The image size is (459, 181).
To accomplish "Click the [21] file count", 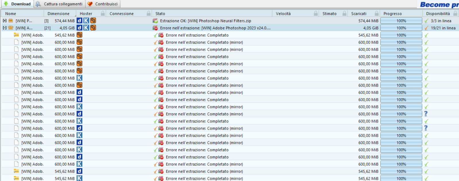I will (47, 28).
